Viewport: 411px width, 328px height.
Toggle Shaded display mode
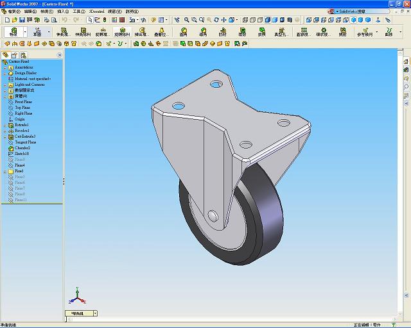pos(275,20)
